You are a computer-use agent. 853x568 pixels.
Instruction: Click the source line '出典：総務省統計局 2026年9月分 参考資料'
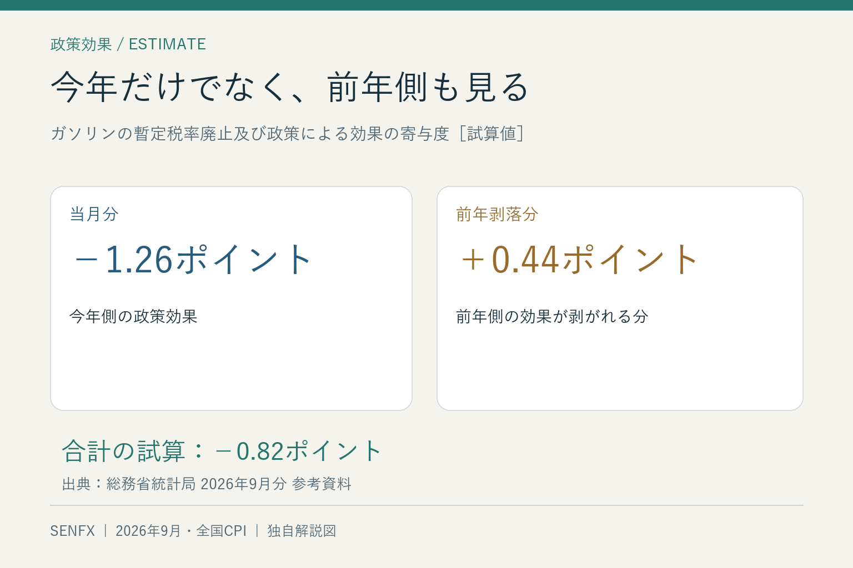[207, 484]
